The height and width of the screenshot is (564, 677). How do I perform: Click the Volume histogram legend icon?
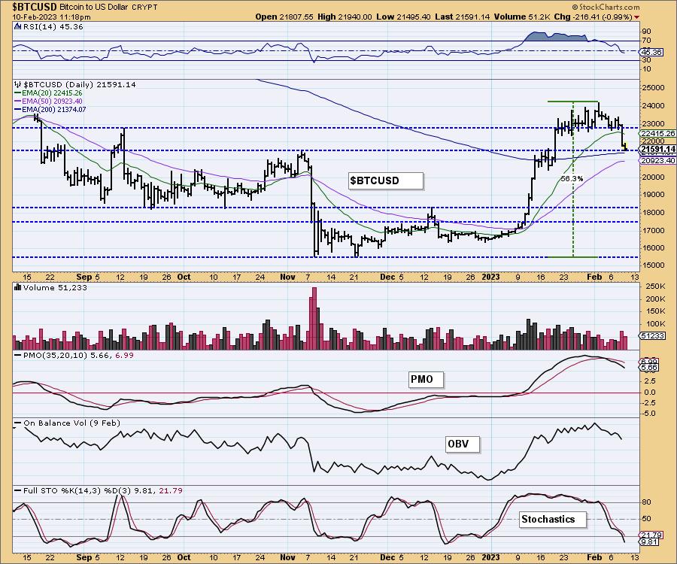tap(18, 287)
